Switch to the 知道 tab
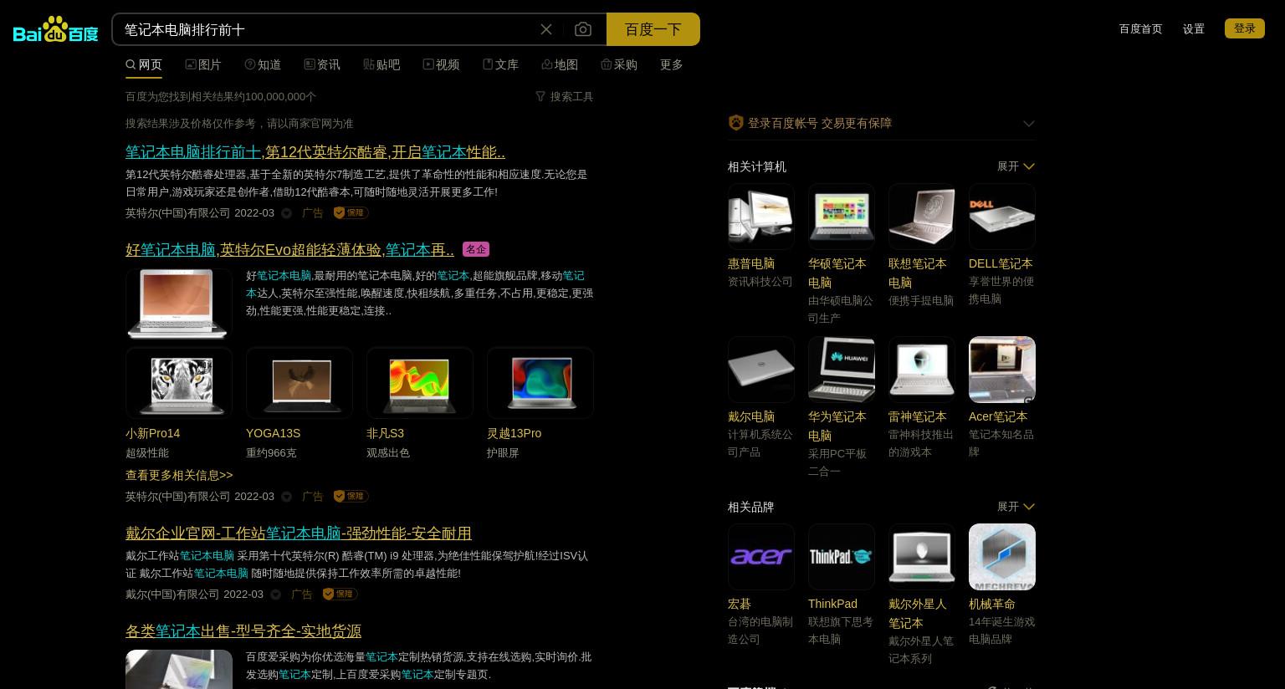Viewport: 1285px width, 689px height. pyautogui.click(x=263, y=64)
